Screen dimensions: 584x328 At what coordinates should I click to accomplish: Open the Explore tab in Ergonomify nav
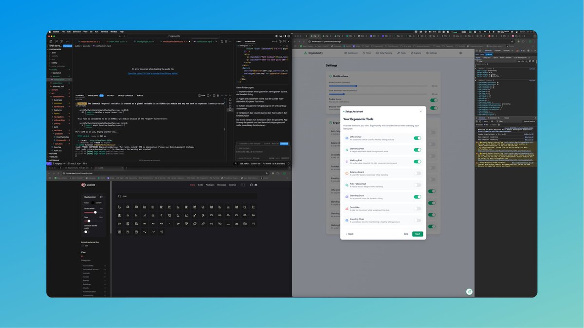click(x=416, y=53)
